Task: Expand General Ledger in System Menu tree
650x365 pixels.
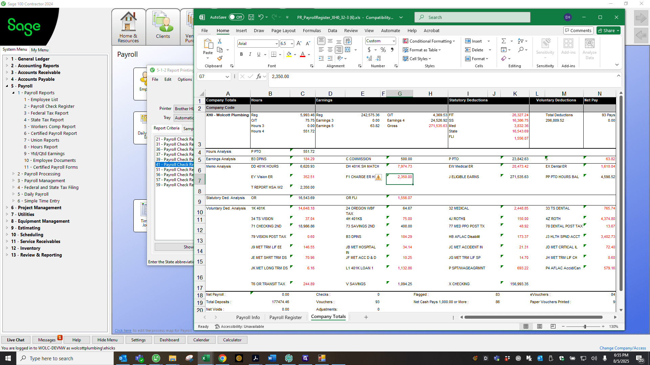Action: [7, 59]
